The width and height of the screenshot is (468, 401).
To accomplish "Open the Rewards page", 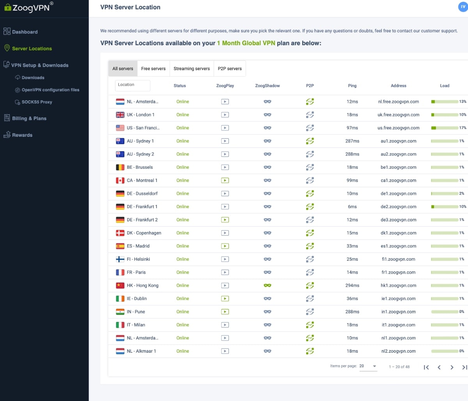I will point(18,135).
